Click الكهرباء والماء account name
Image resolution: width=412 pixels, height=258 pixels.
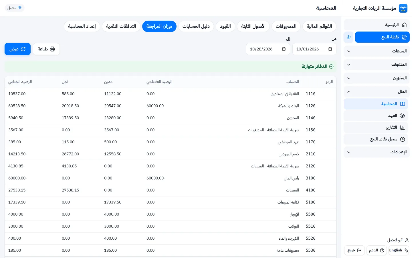289,239
